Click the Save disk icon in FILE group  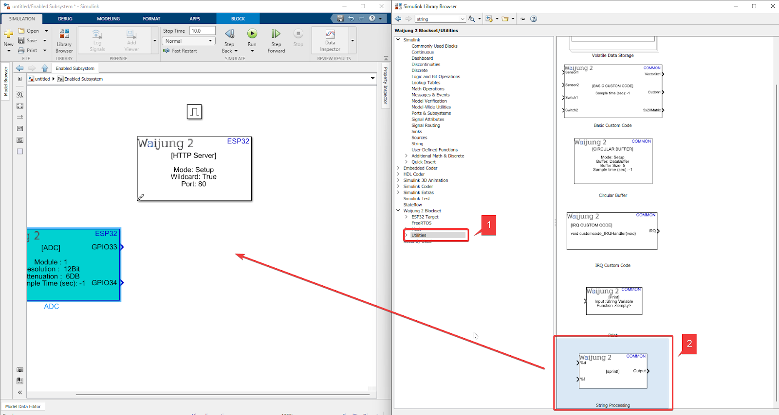tap(21, 40)
